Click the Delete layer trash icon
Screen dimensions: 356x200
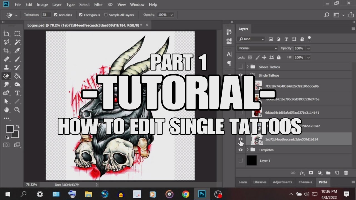point(346,173)
